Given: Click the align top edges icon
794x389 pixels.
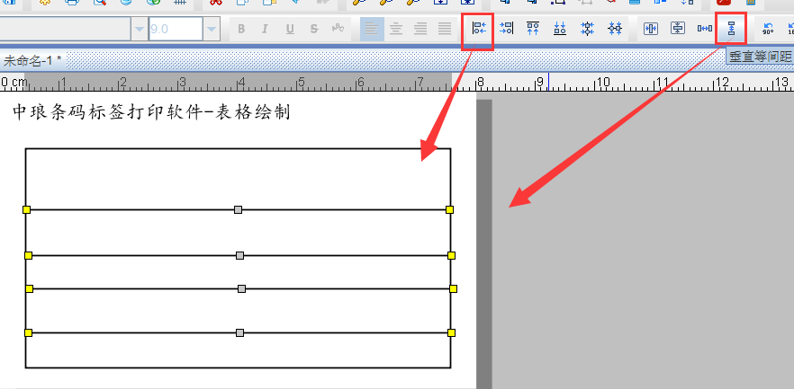Looking at the screenshot, I should 533,29.
